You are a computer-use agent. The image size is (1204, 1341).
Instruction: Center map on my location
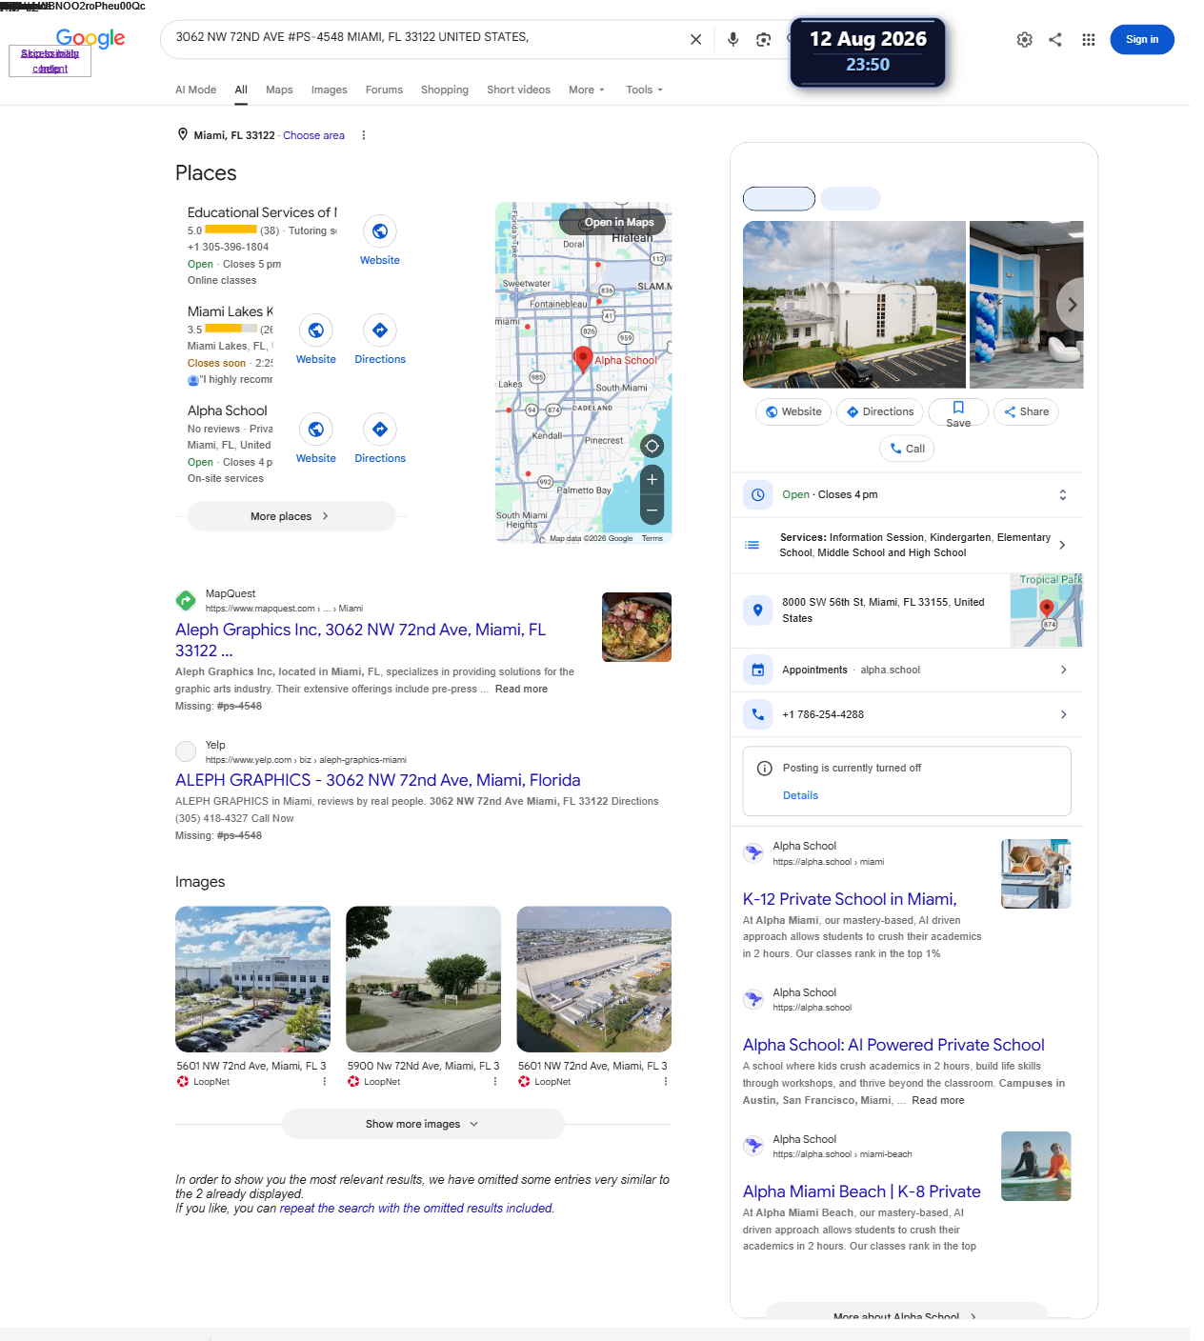pyautogui.click(x=652, y=446)
